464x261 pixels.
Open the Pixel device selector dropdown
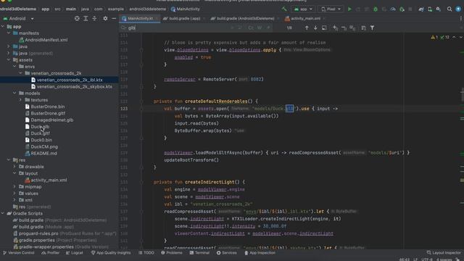click(x=331, y=9)
